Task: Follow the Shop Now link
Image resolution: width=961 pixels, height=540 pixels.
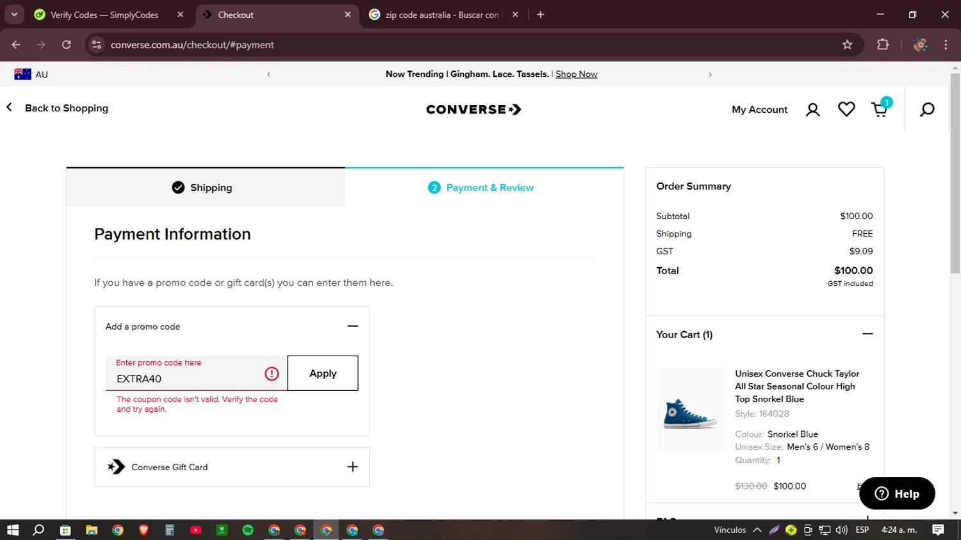Action: [576, 74]
